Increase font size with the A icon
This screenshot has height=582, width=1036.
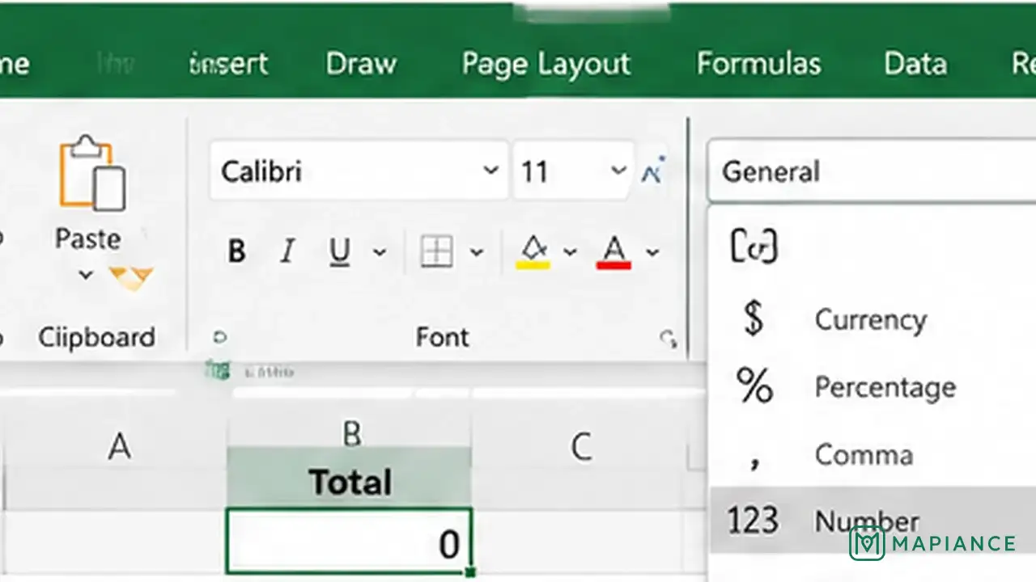tap(653, 171)
